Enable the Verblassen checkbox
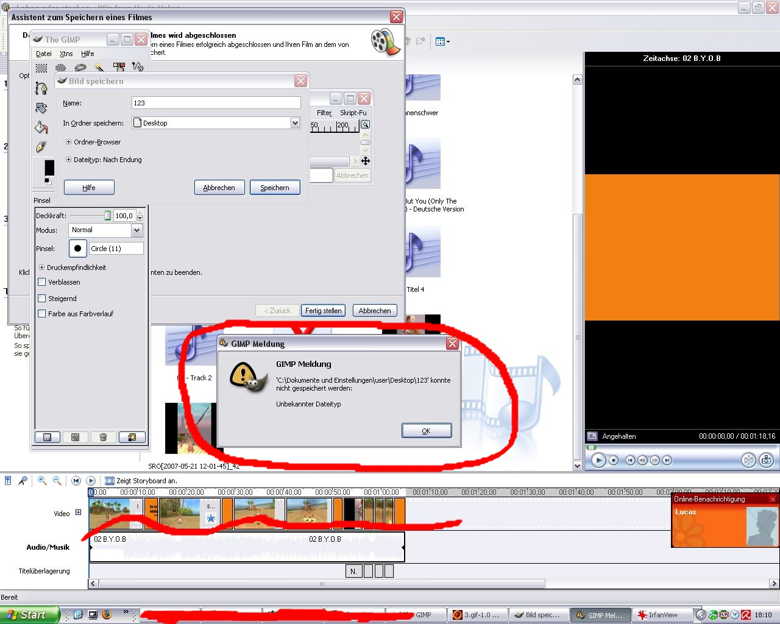This screenshot has height=624, width=780. click(42, 282)
